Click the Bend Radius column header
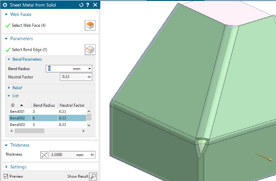This screenshot has width=276, height=181. pyautogui.click(x=44, y=105)
